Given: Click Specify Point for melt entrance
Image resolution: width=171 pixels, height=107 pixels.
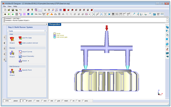Looking at the screenshot, I should click(25, 70).
